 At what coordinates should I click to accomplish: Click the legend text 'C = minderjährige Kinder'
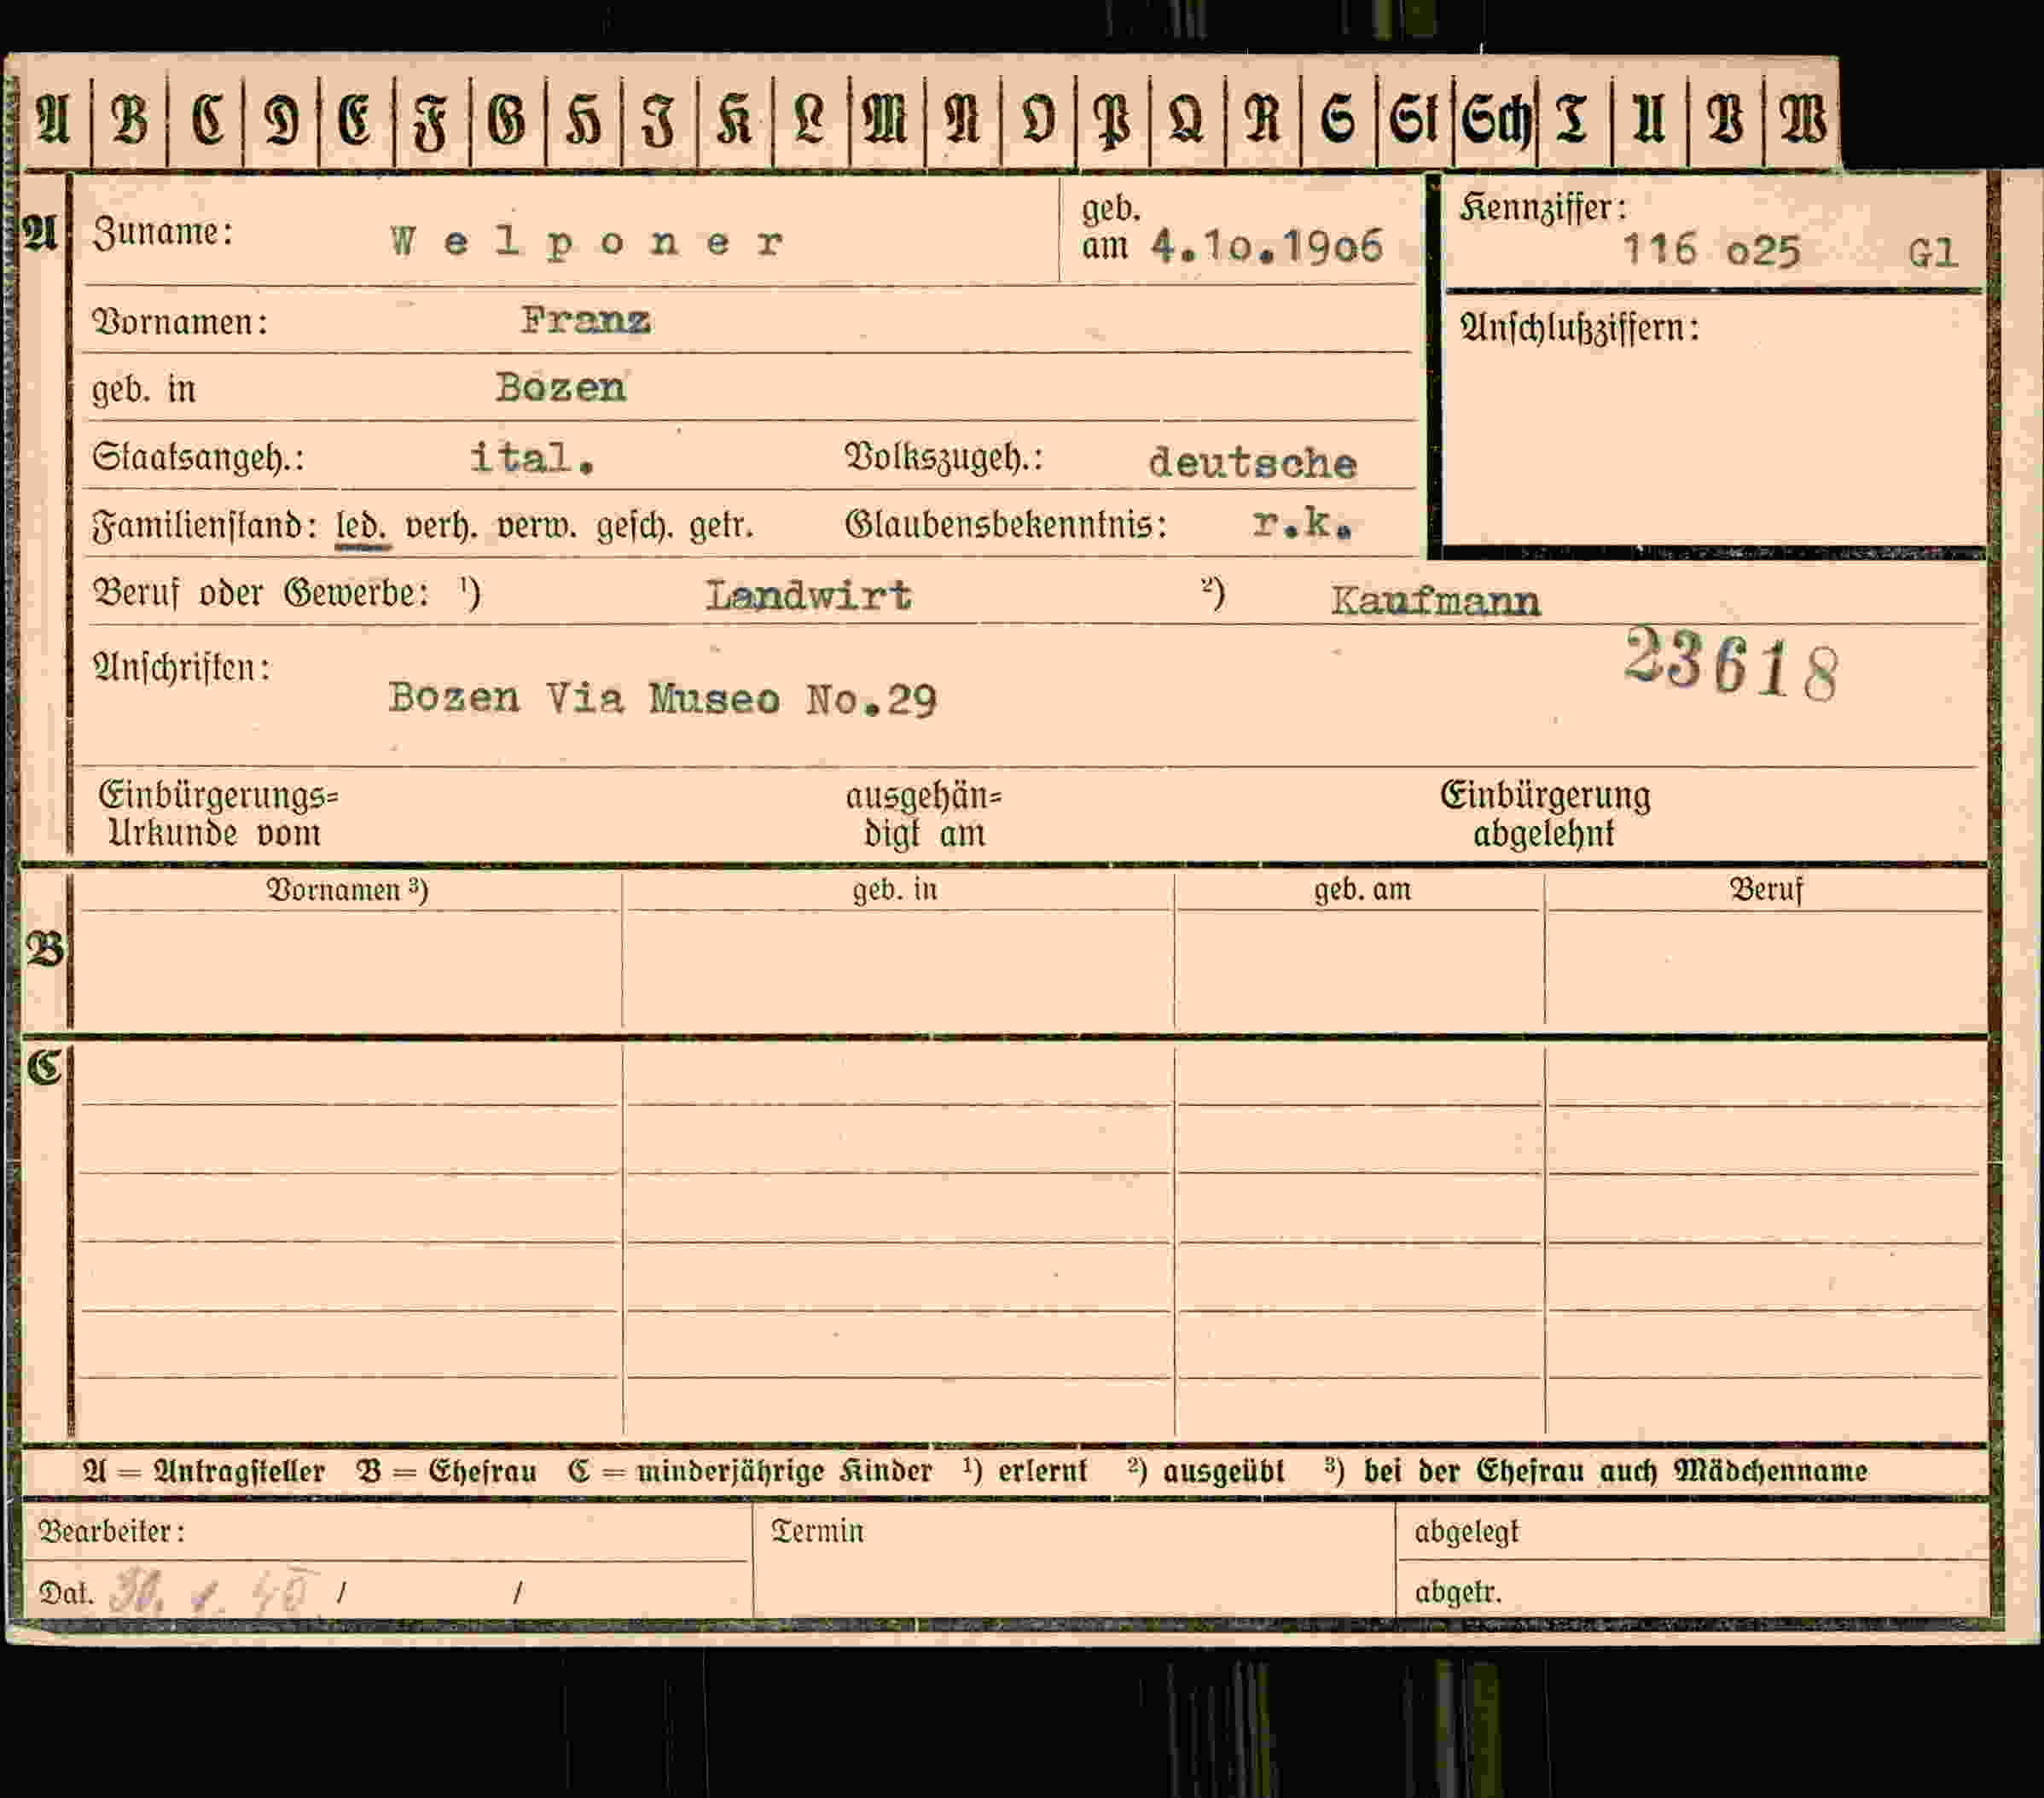(750, 1472)
